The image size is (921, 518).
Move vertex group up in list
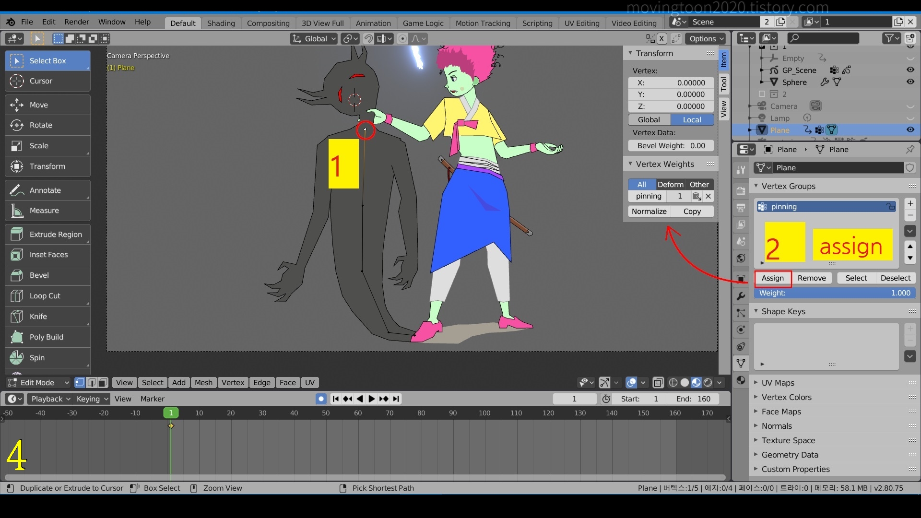(910, 247)
